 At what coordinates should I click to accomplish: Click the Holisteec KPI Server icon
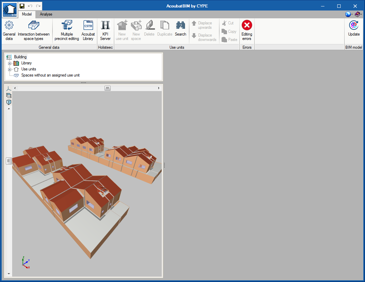105,30
